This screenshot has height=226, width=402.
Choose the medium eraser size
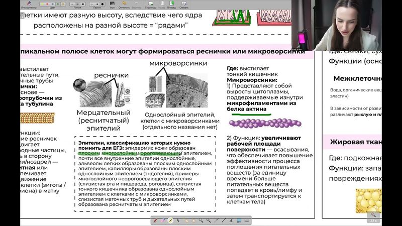click(x=97, y=4)
